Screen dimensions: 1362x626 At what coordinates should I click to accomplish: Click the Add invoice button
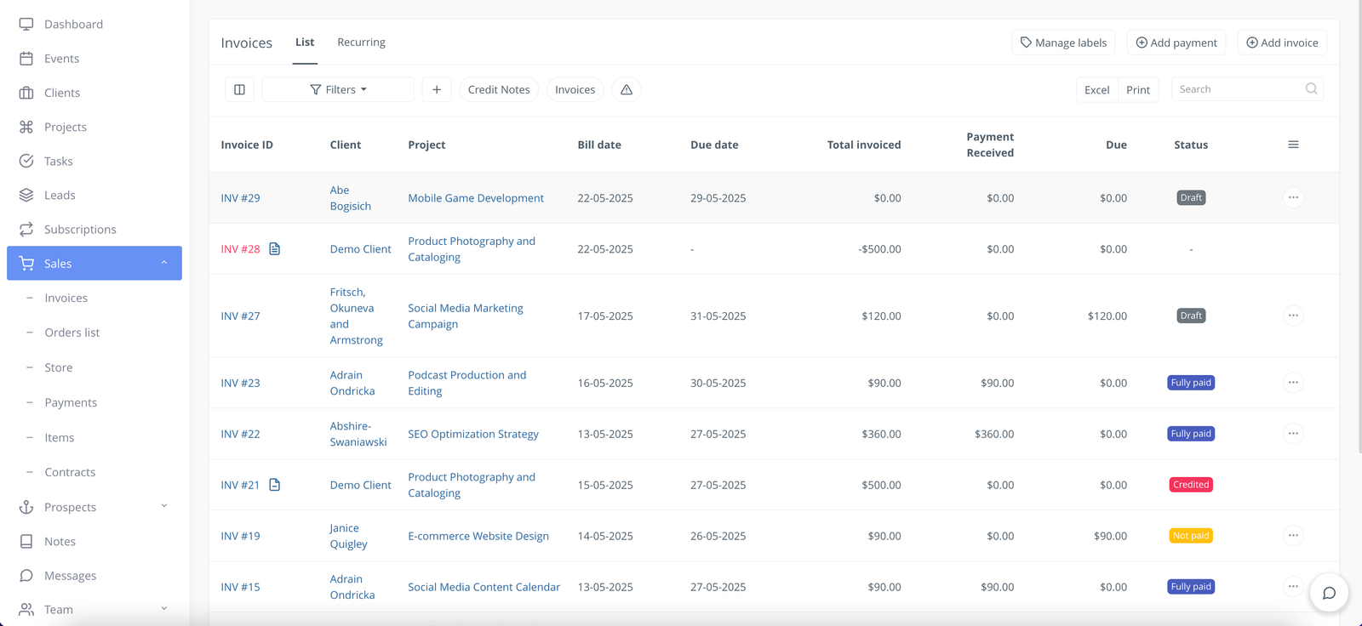1282,43
